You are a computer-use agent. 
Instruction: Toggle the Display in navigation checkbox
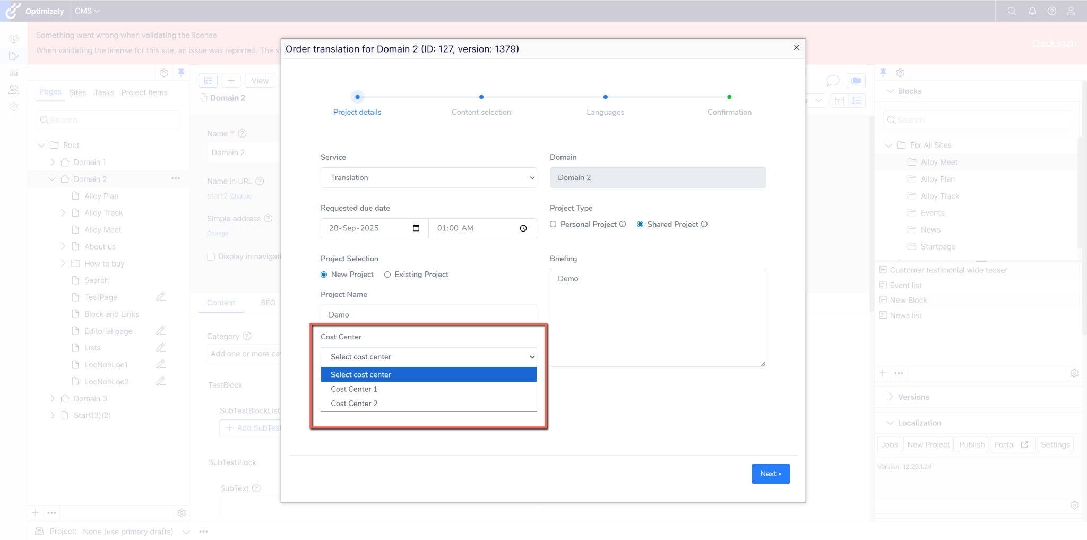click(x=211, y=256)
